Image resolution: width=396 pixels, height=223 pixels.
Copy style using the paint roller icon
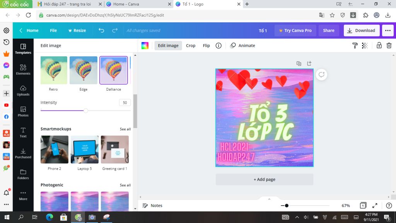coord(355,45)
